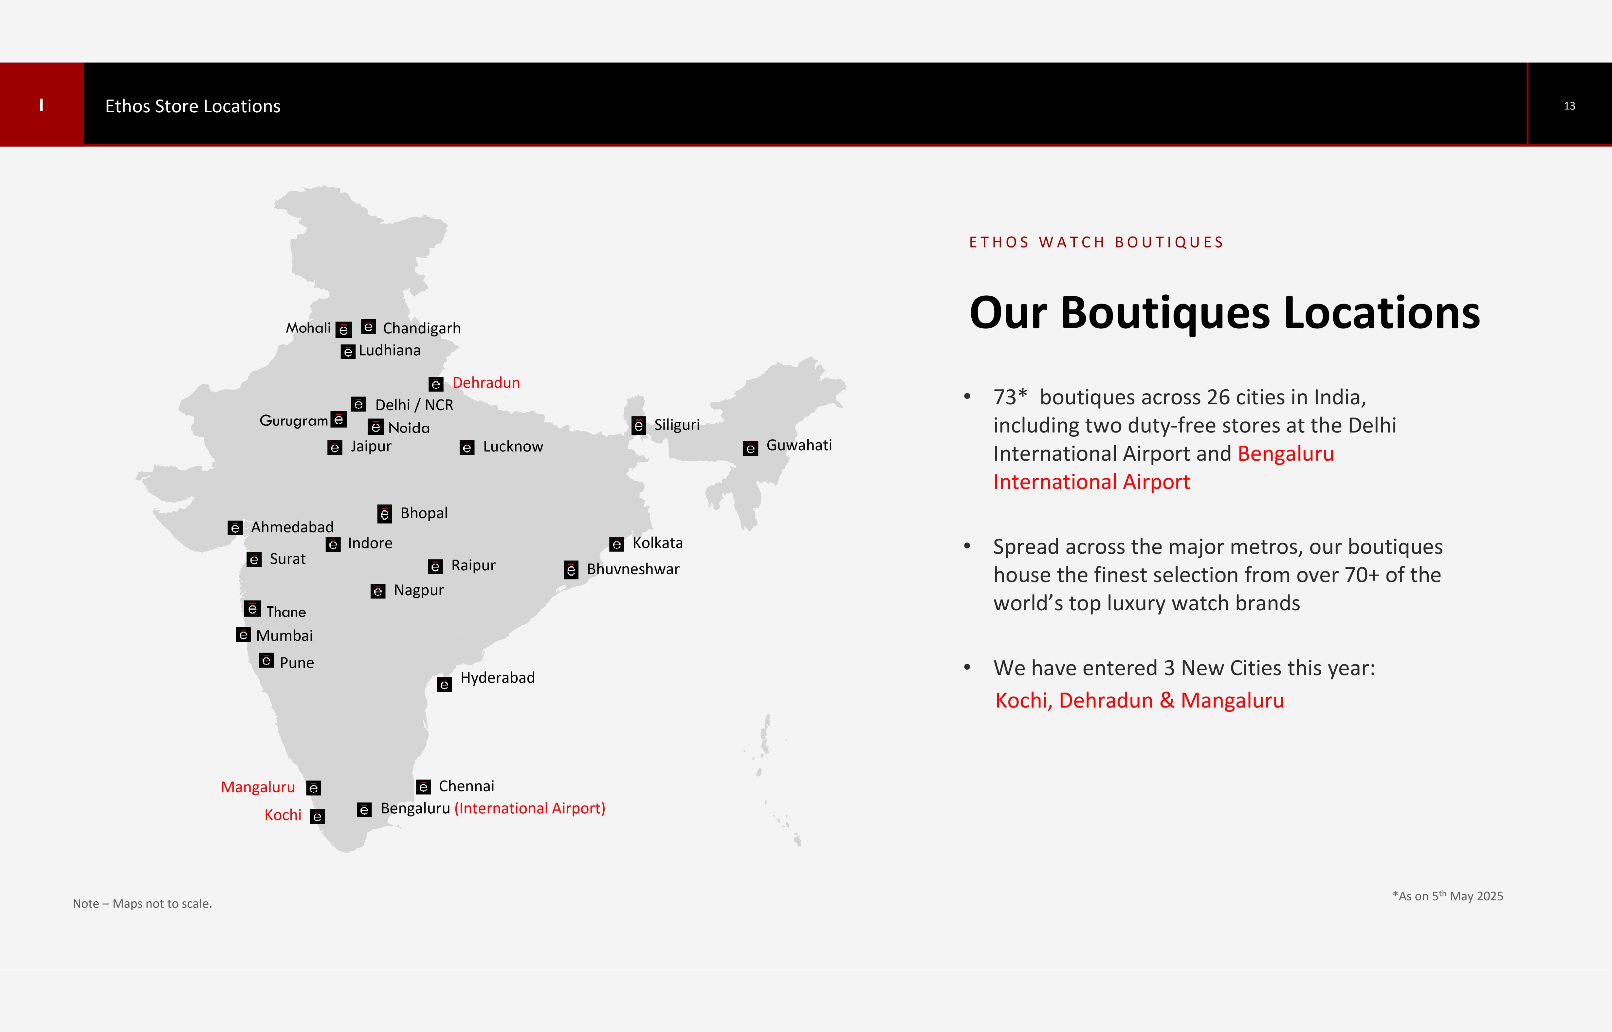Screen dimensions: 1612x1032
Task: Select the Lucknow store marker icon
Action: click(467, 448)
